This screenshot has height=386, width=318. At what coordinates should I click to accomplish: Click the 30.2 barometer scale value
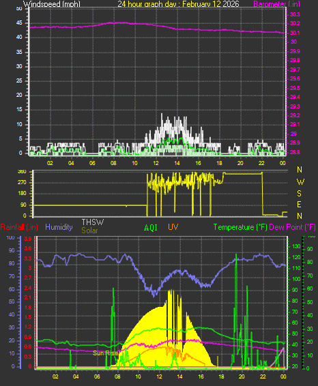coord(295,23)
